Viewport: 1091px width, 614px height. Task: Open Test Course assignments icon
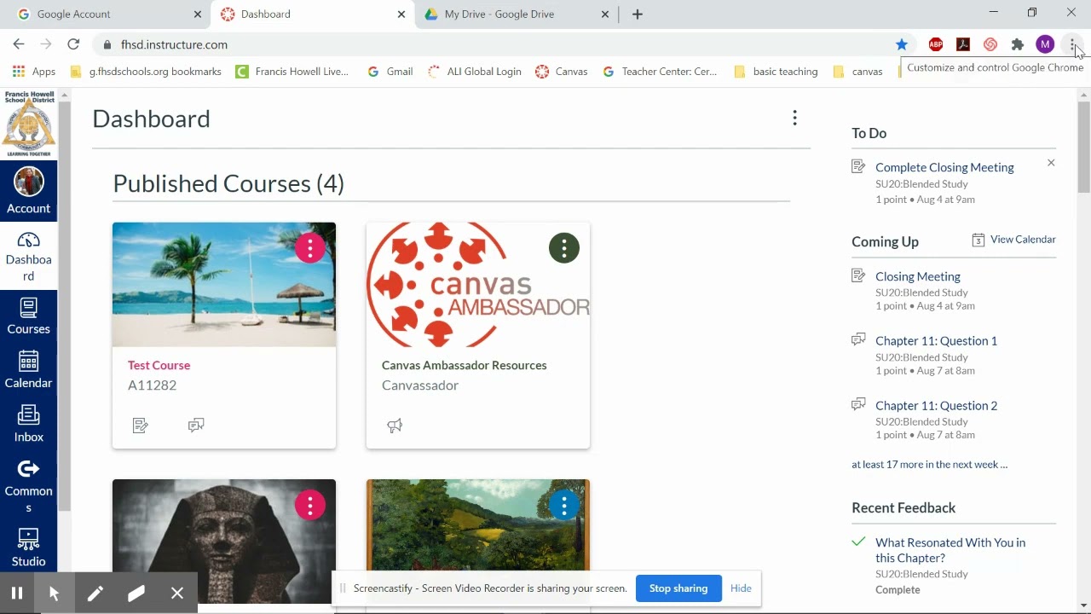coord(141,425)
